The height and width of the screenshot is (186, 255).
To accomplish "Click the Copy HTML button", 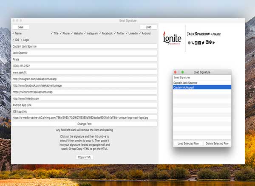I will coord(85,157).
